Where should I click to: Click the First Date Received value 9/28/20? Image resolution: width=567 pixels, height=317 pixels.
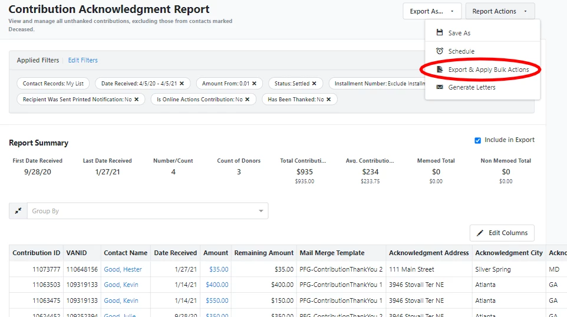pos(38,172)
